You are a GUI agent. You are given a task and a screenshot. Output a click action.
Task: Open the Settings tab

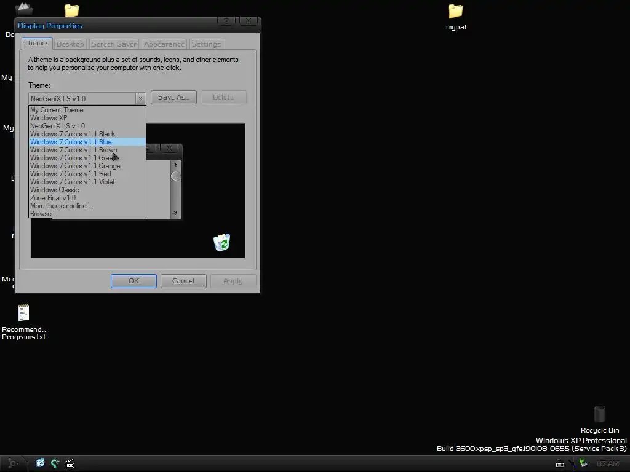click(x=206, y=44)
